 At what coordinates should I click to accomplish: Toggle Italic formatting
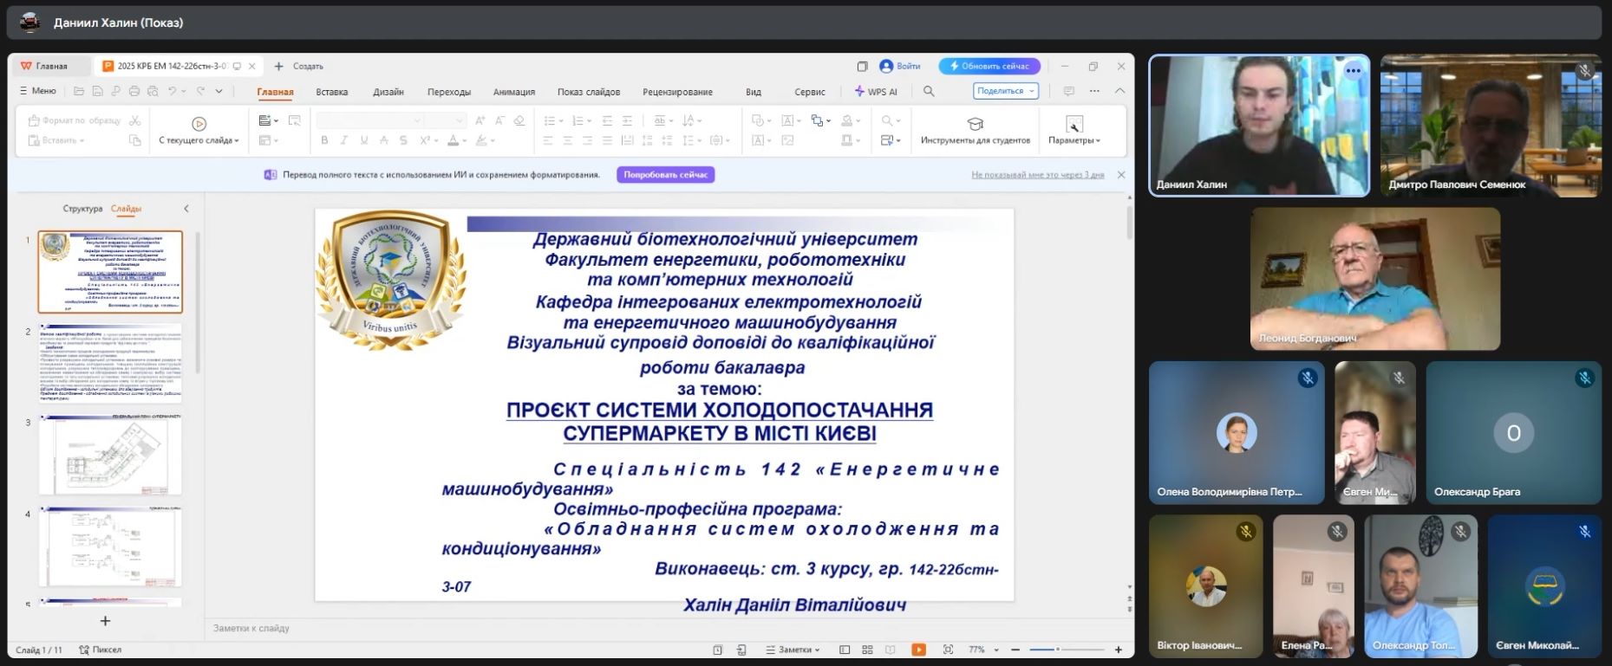pos(344,140)
